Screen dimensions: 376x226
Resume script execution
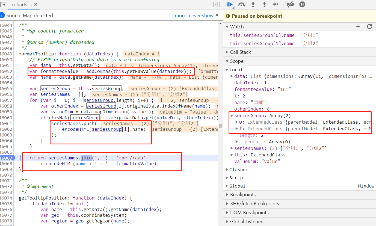230,4
